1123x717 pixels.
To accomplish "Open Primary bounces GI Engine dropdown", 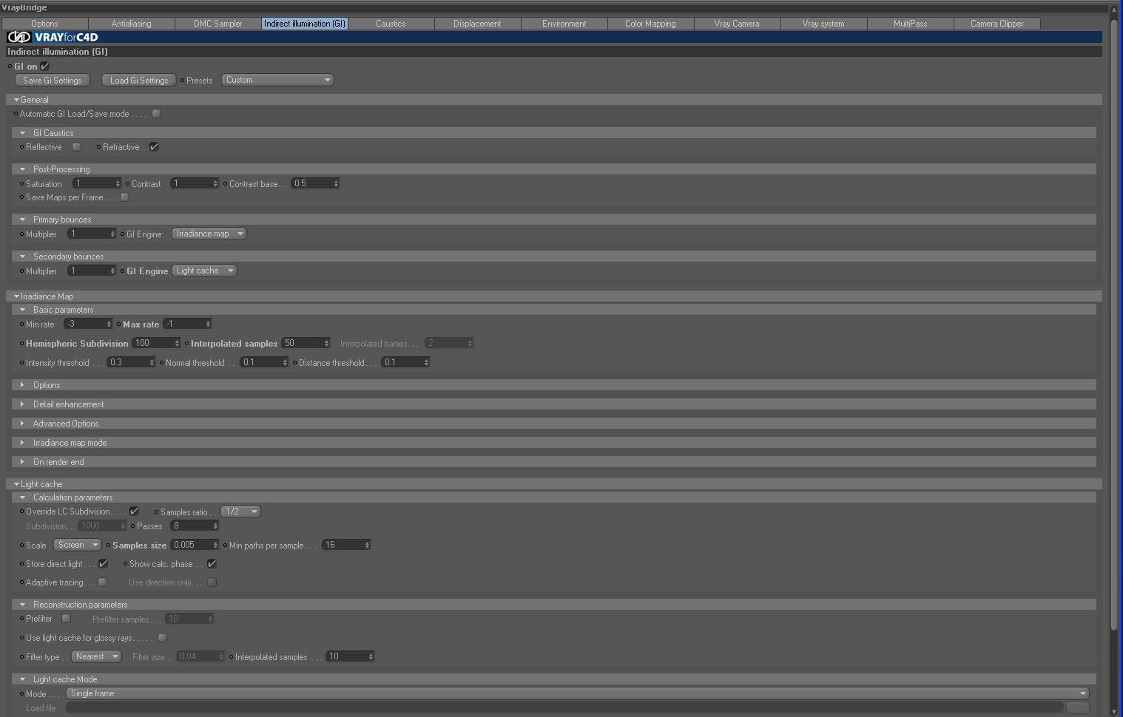I will 209,234.
